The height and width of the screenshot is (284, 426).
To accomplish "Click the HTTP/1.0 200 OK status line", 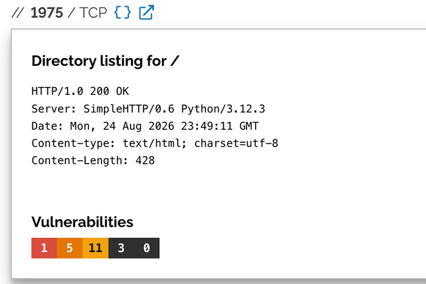I will click(80, 91).
